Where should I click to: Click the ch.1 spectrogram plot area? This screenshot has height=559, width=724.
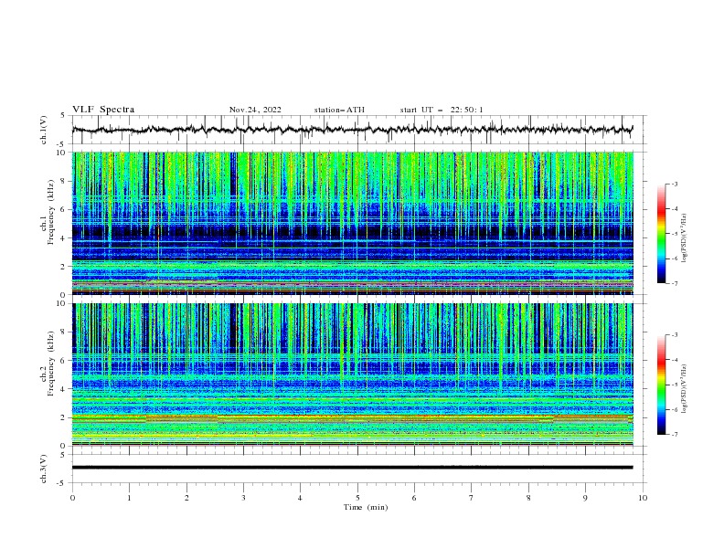(353, 223)
